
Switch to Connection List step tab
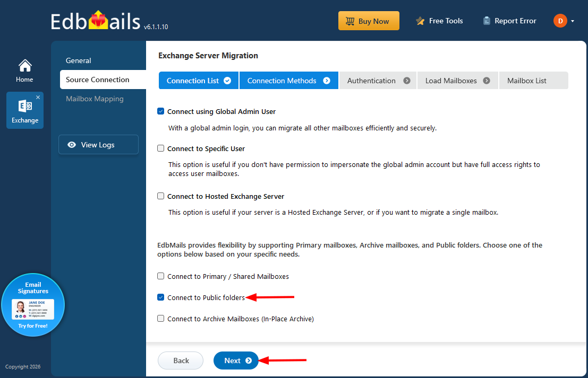tap(199, 81)
